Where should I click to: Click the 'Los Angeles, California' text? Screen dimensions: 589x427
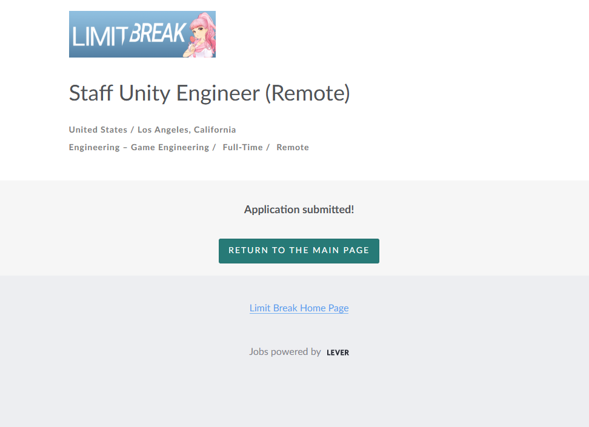point(187,130)
